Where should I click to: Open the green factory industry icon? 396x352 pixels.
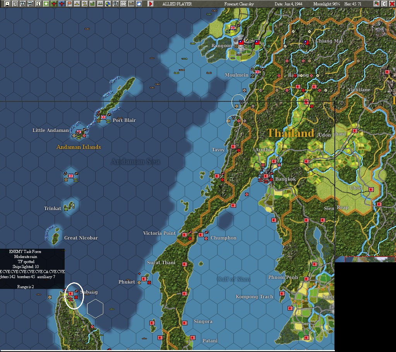(93, 3)
